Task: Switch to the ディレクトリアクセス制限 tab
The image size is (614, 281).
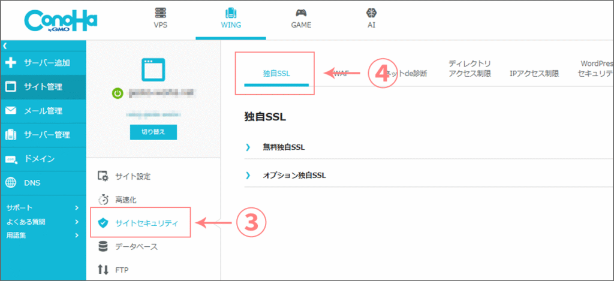Action: pos(469,68)
